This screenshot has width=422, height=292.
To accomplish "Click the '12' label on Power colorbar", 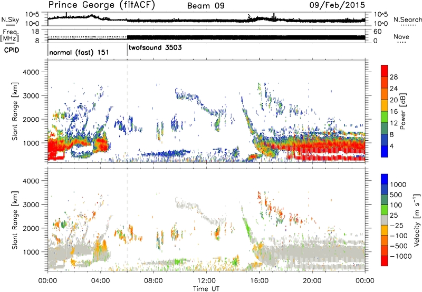I will (x=394, y=123).
